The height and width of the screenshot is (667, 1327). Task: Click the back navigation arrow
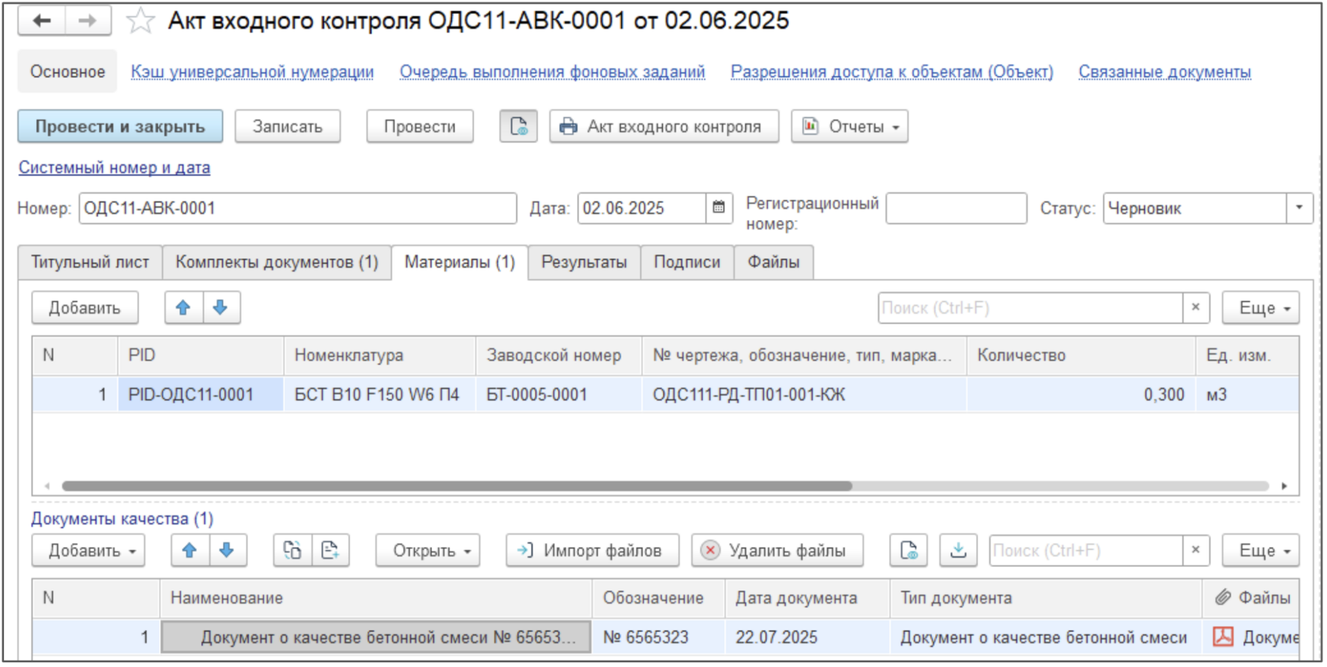42,21
